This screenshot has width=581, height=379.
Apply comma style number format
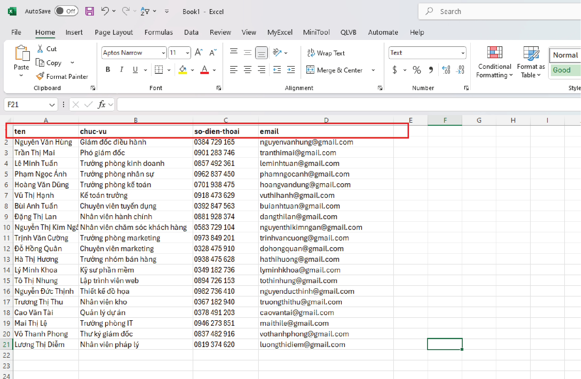coord(431,70)
